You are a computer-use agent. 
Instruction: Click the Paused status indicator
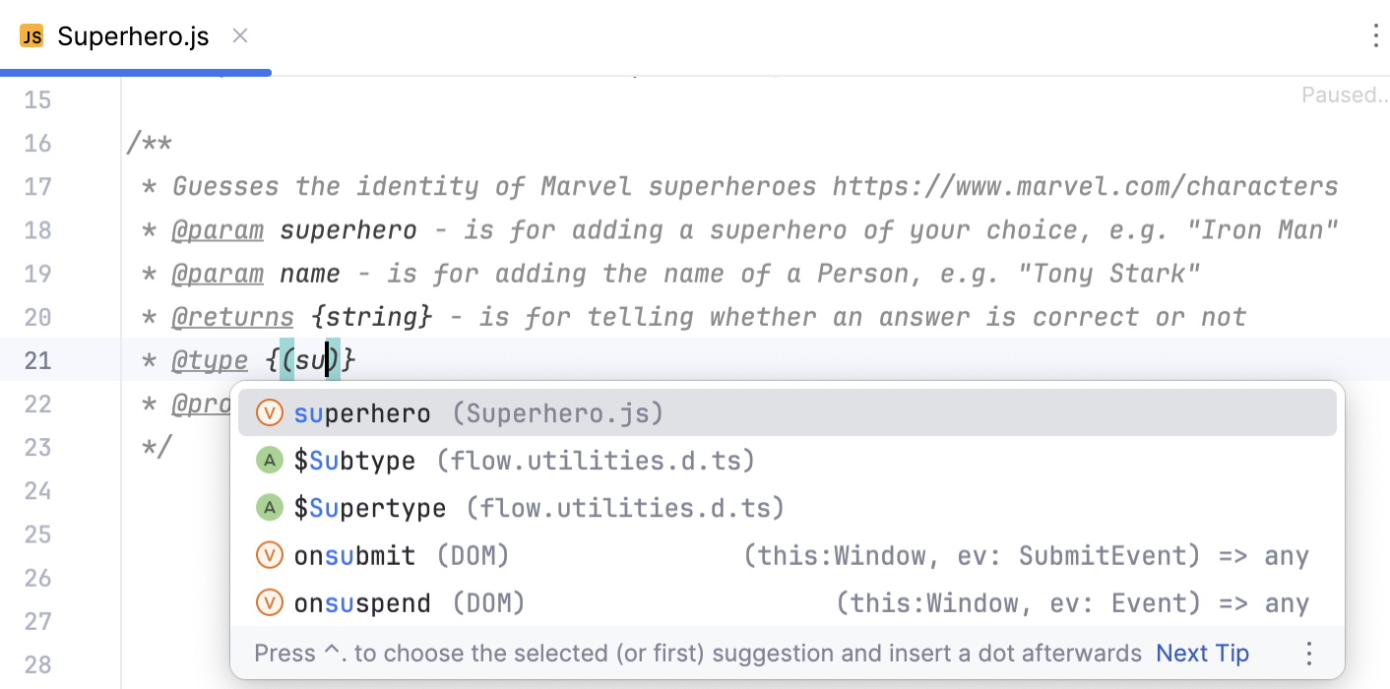[x=1346, y=94]
